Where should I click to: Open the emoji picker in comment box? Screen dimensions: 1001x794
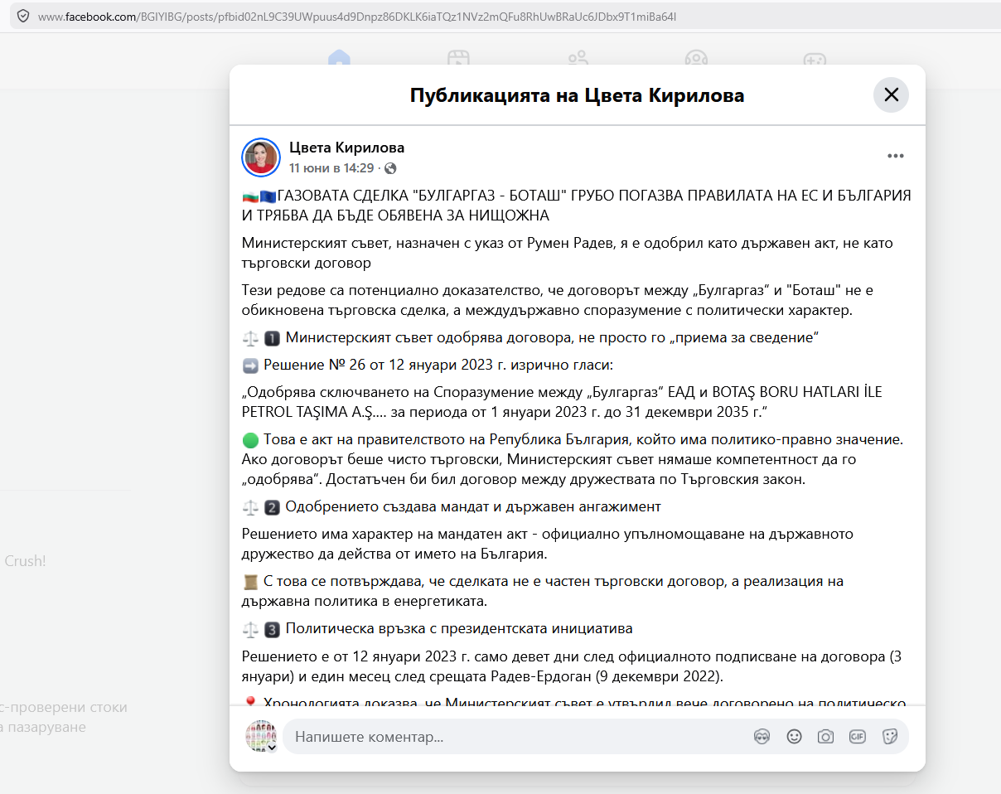[794, 737]
